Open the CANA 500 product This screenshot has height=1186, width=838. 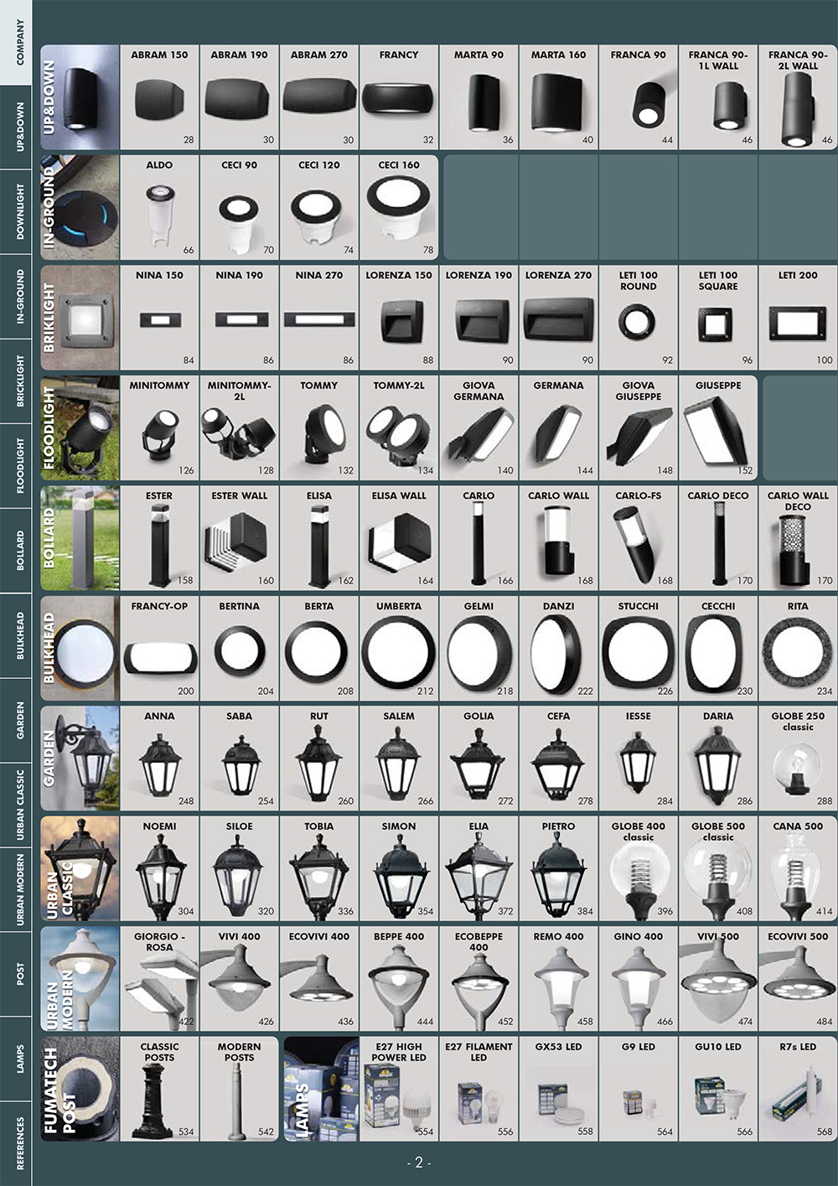pyautogui.click(x=798, y=869)
